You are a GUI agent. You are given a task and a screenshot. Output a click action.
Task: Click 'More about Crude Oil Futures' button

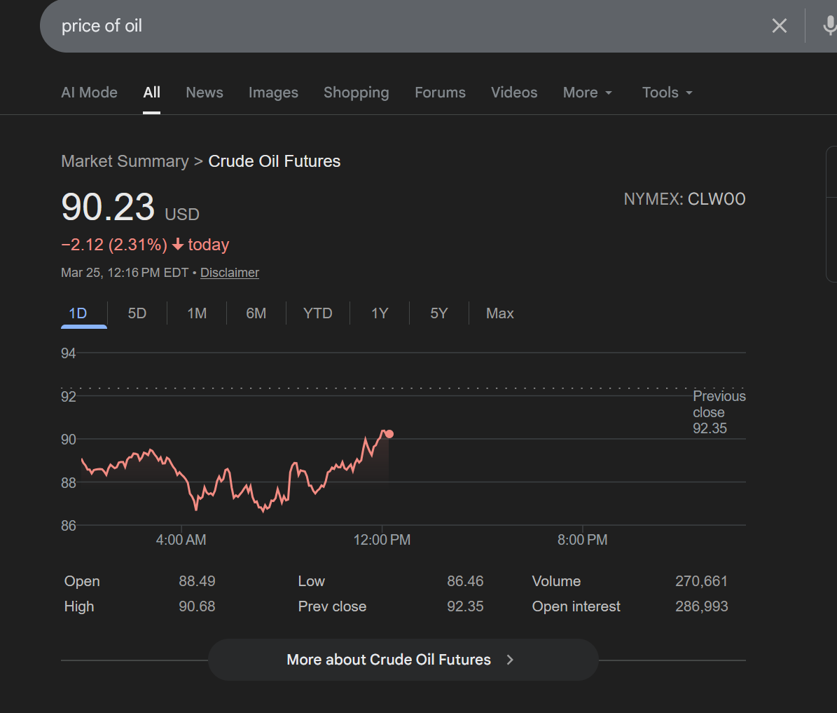(x=403, y=660)
